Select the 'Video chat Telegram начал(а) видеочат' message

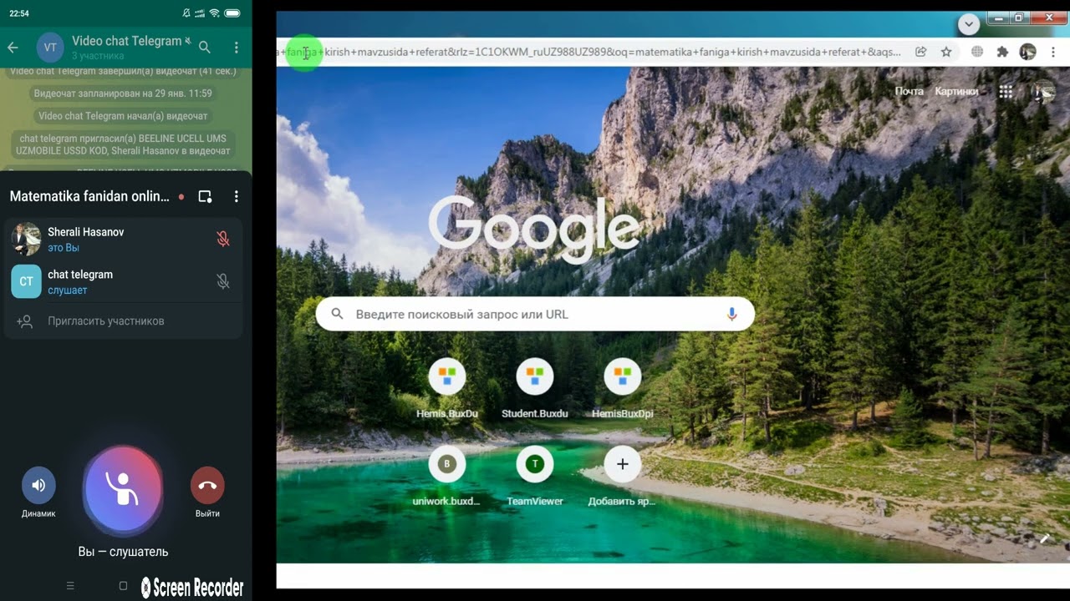[x=123, y=116]
